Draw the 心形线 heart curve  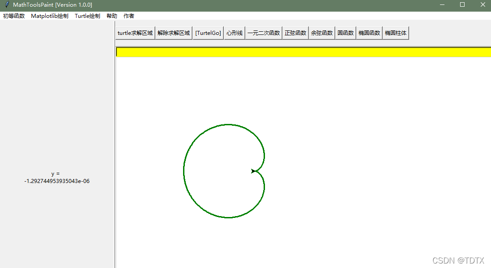click(x=235, y=33)
